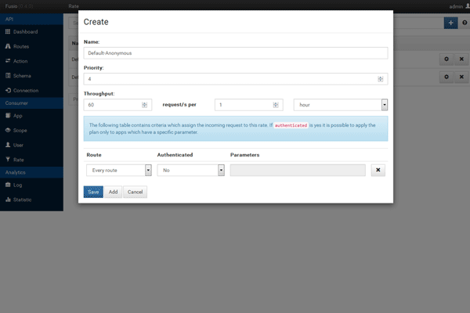The height and width of the screenshot is (313, 470).
Task: Open Routes in the sidebar
Action: click(x=21, y=46)
